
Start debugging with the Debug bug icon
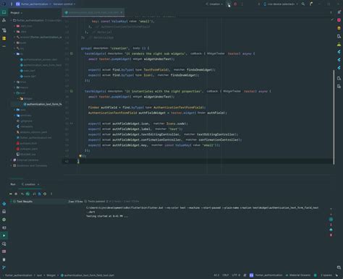pyautogui.click(x=235, y=4)
